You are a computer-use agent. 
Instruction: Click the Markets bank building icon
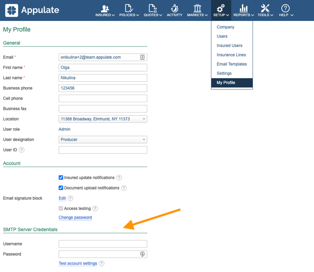[197, 8]
